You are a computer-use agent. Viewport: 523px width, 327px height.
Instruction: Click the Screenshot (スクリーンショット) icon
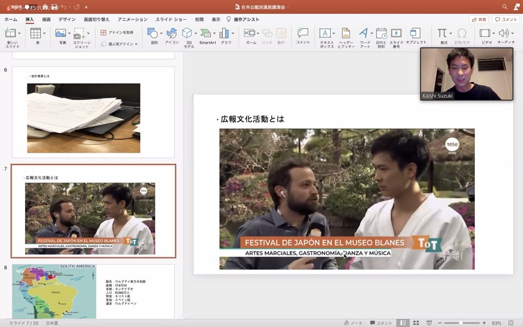(79, 33)
